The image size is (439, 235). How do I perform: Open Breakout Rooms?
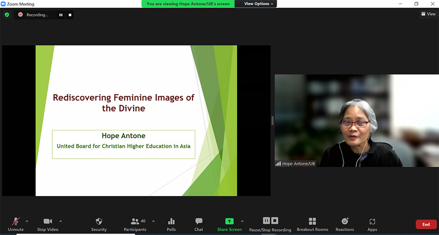pos(313,224)
